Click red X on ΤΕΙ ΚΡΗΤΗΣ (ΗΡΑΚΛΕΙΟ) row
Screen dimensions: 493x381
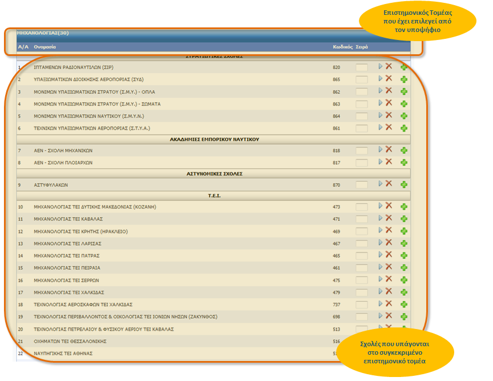click(389, 230)
